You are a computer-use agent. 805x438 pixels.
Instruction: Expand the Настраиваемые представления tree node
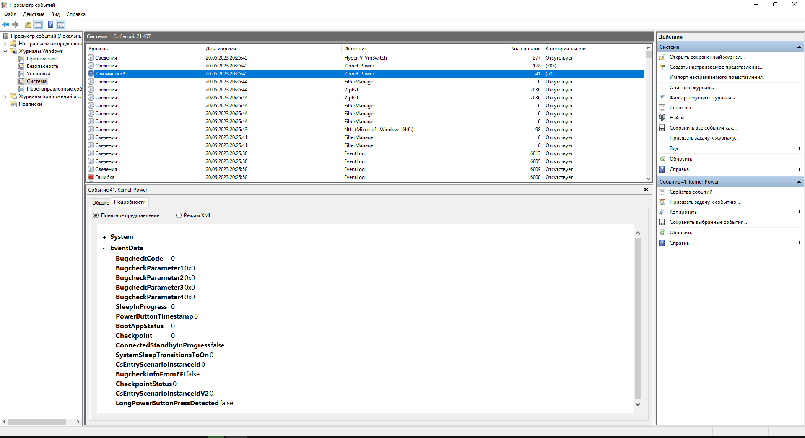click(x=5, y=44)
